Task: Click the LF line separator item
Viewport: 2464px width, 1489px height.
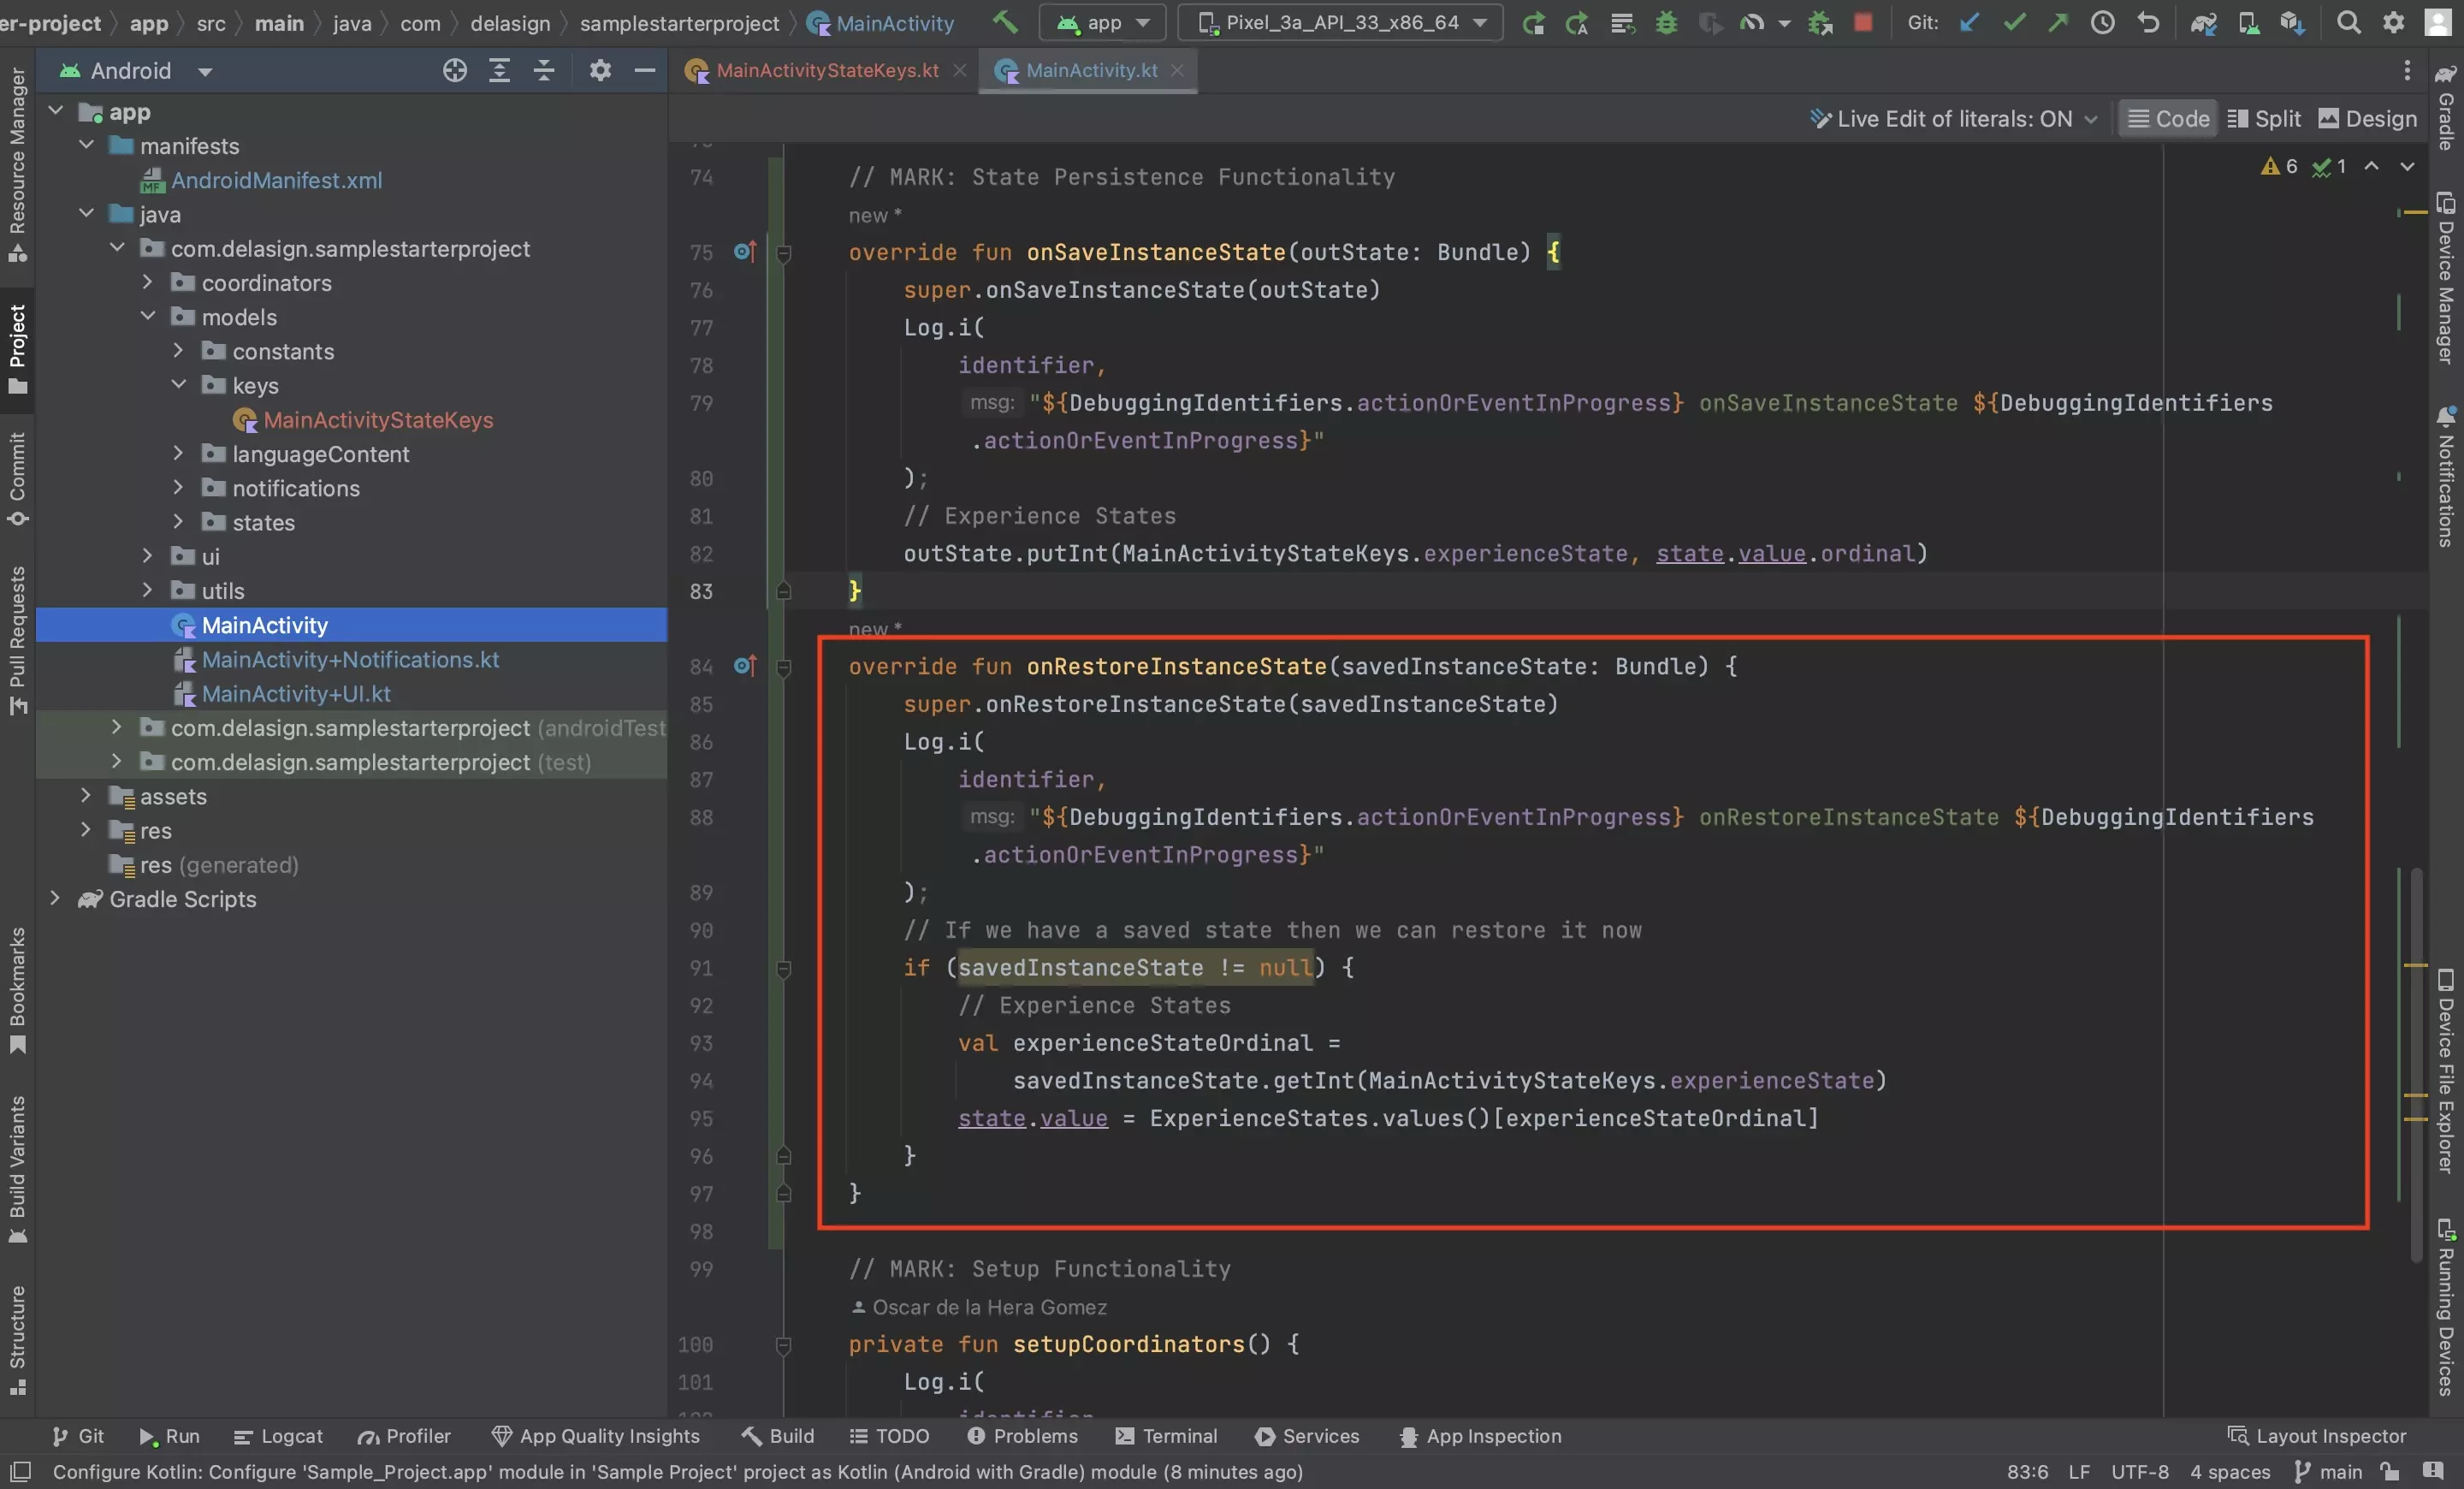Action: 2079,1472
